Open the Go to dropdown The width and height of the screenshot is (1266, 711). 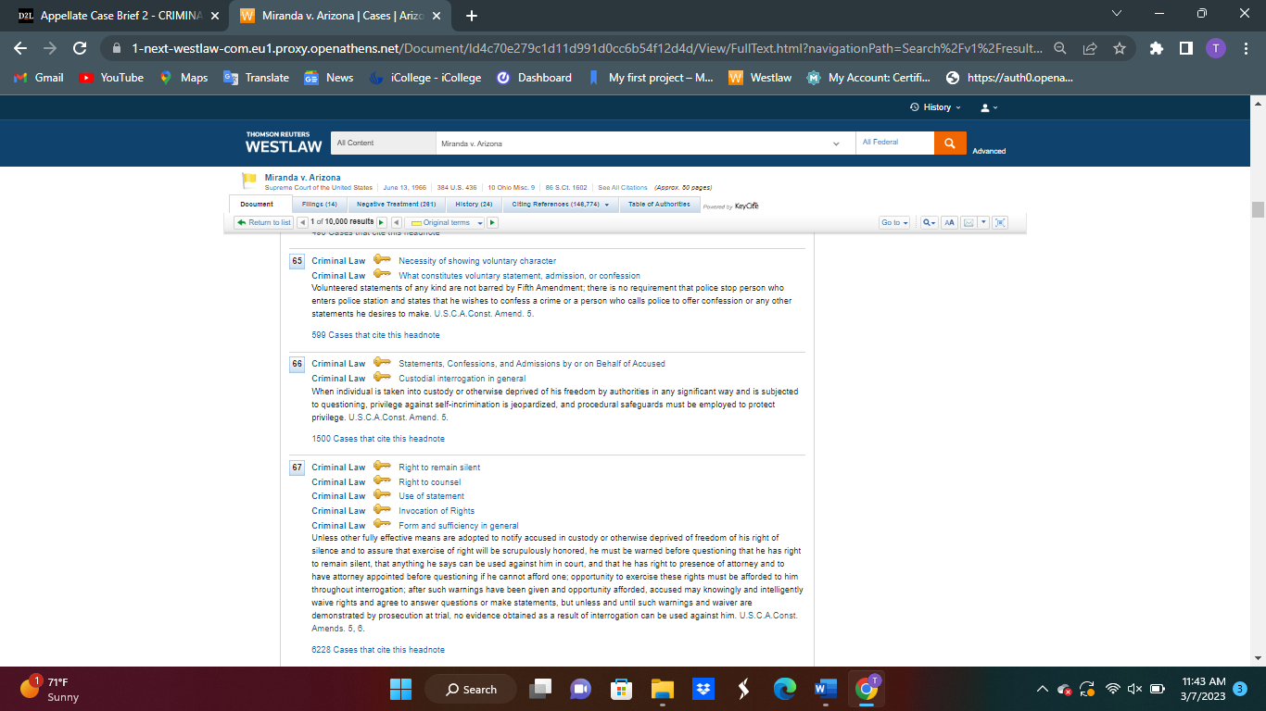pos(895,222)
